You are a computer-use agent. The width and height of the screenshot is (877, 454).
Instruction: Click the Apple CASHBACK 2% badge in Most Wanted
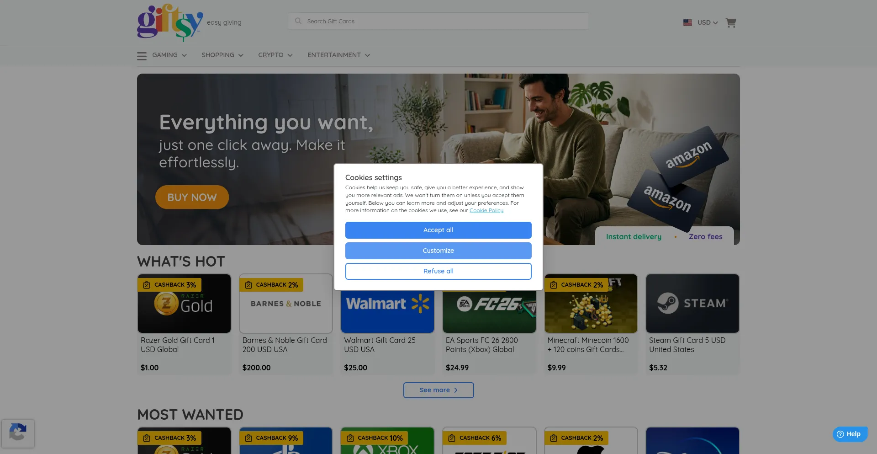pos(576,438)
